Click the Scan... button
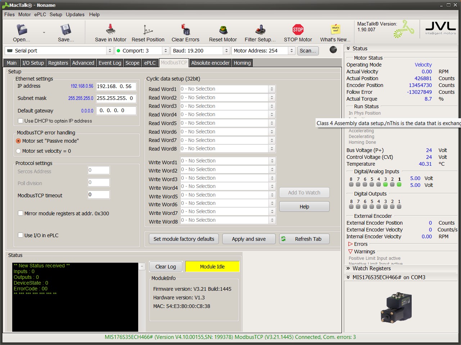 [x=308, y=51]
